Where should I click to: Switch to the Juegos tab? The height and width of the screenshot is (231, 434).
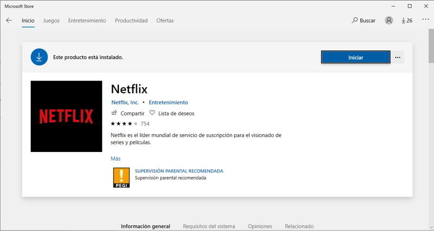51,21
